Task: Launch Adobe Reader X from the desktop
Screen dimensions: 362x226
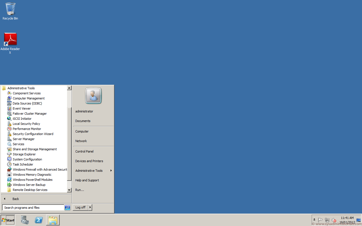Action: coord(10,40)
